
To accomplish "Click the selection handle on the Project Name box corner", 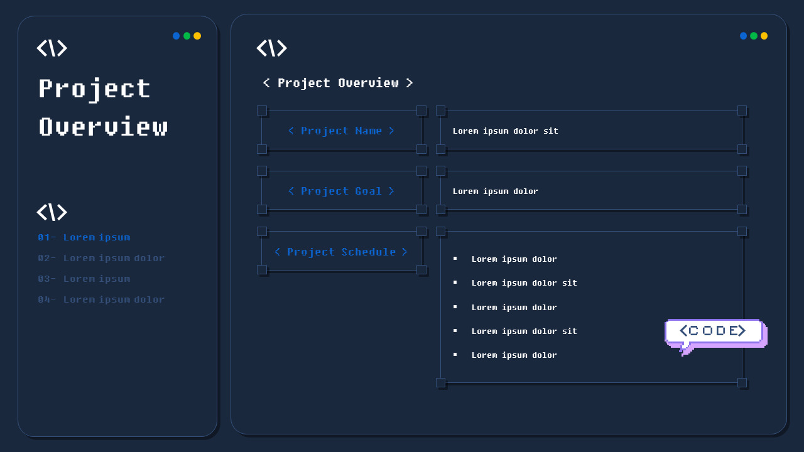I will click(x=261, y=110).
